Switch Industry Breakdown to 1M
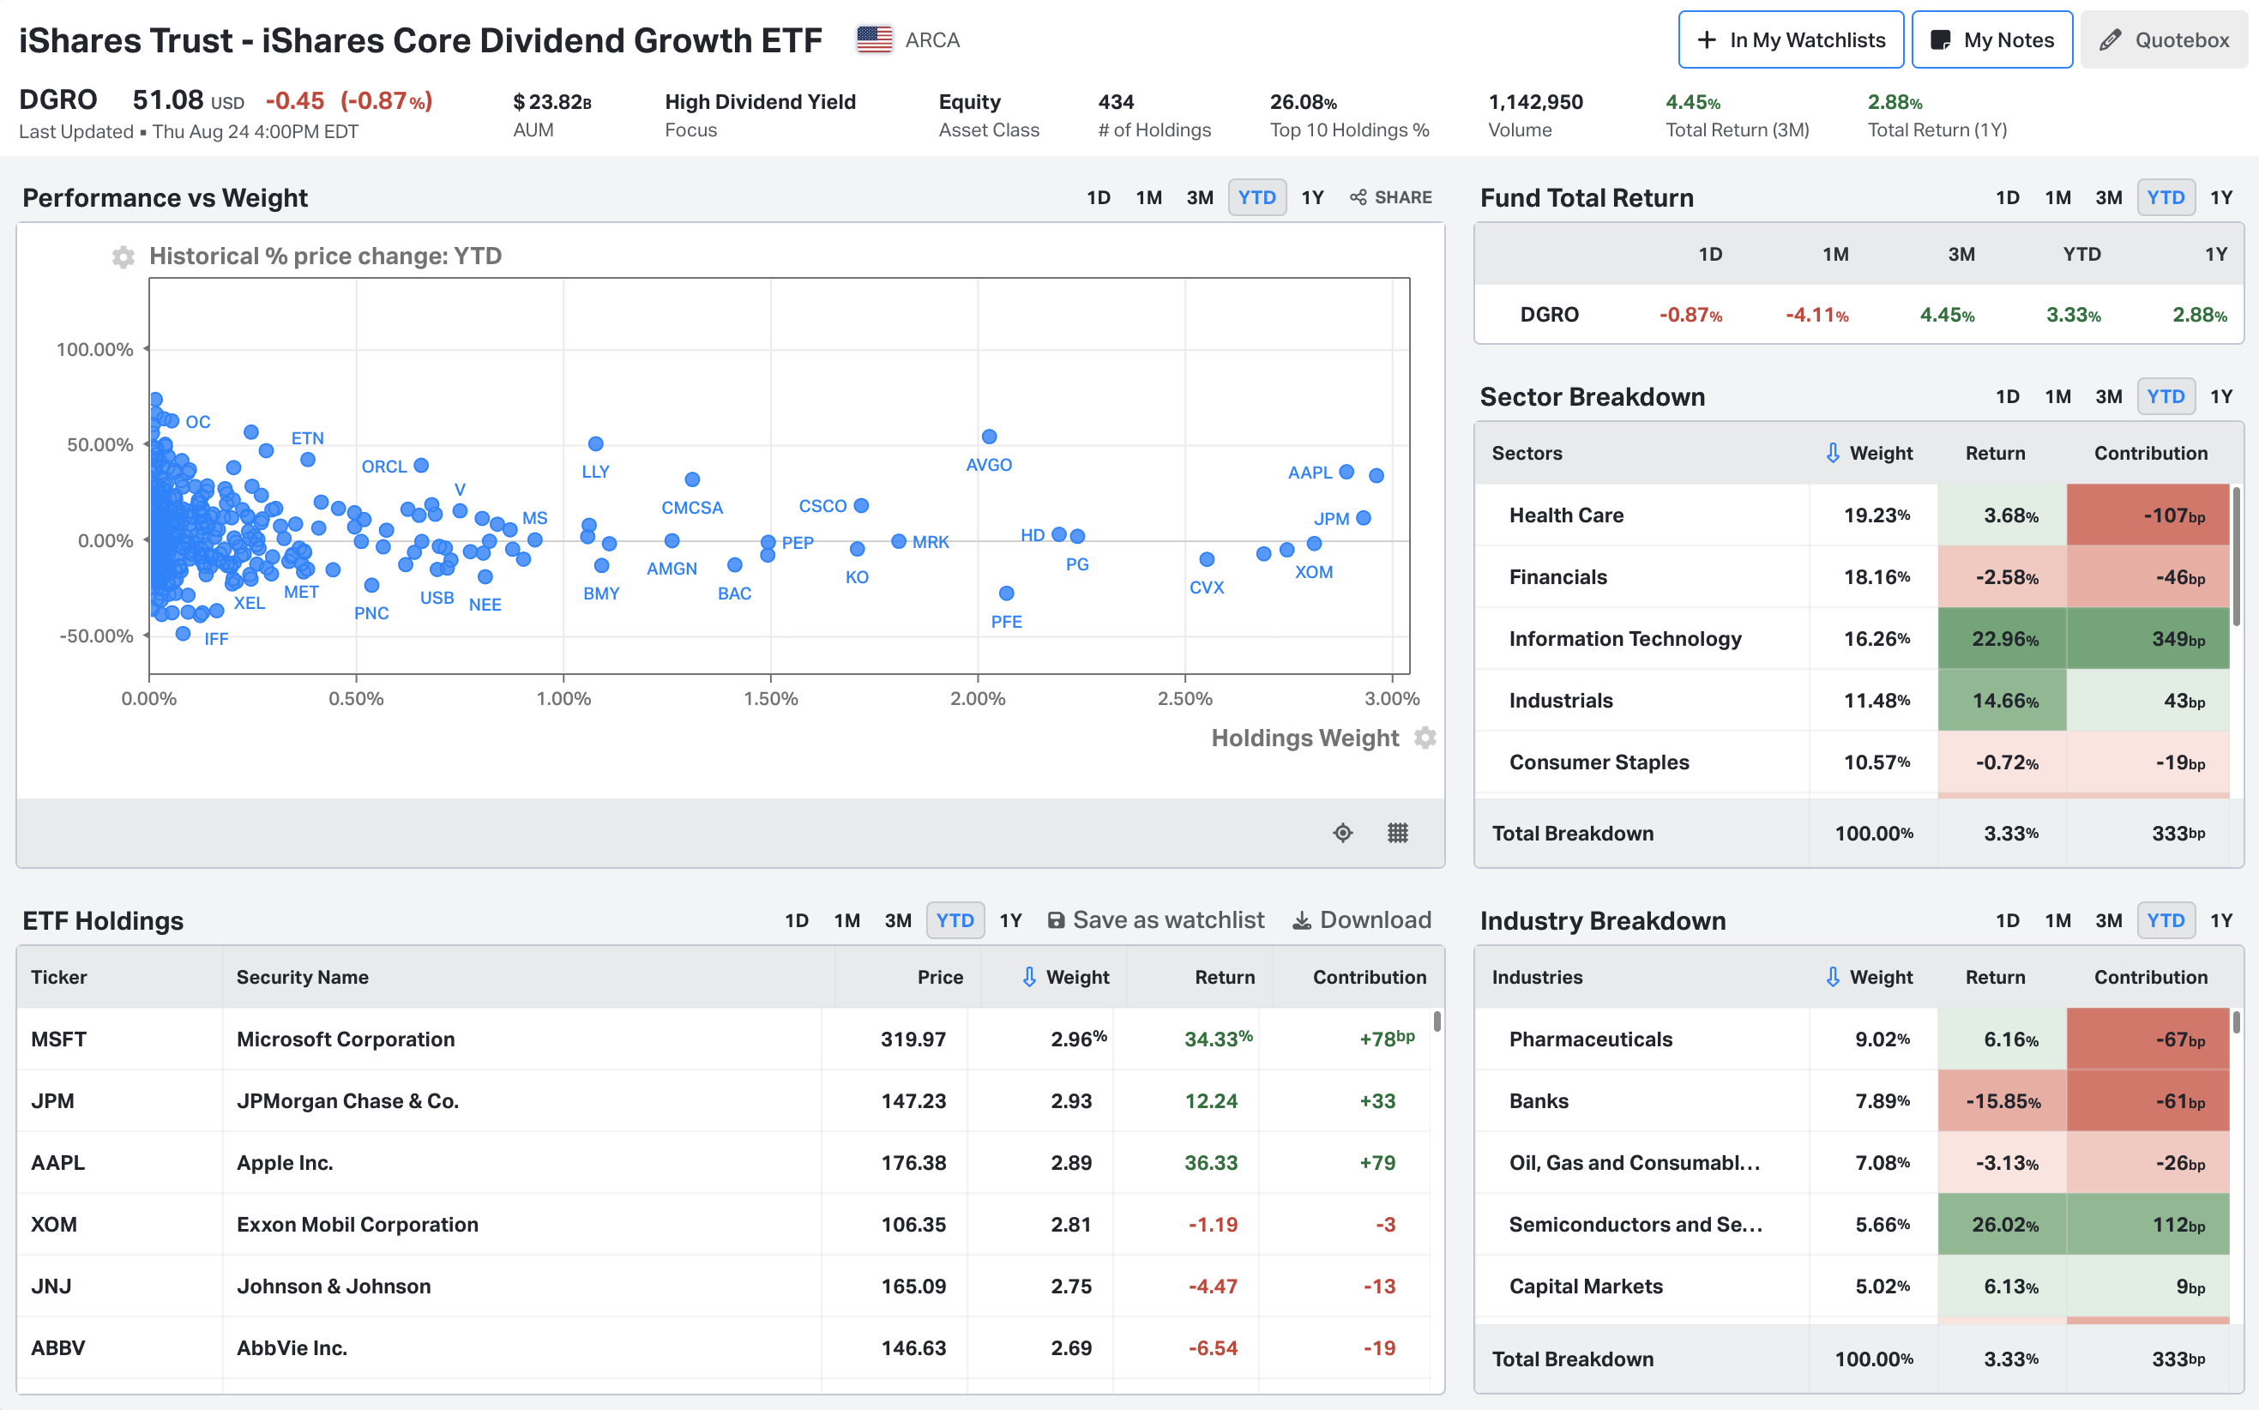Image resolution: width=2259 pixels, height=1410 pixels. (2057, 920)
